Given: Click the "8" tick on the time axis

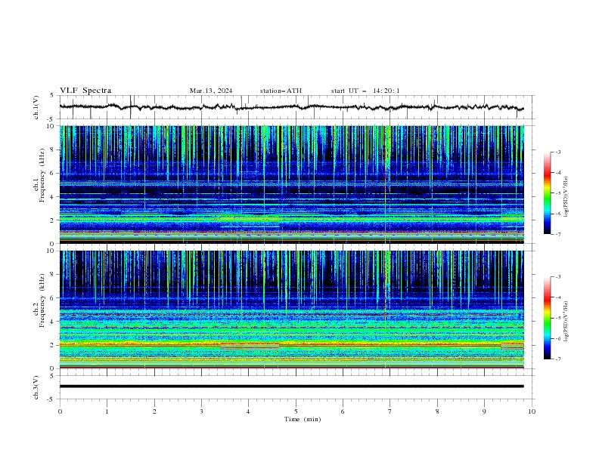Looking at the screenshot, I should (437, 411).
